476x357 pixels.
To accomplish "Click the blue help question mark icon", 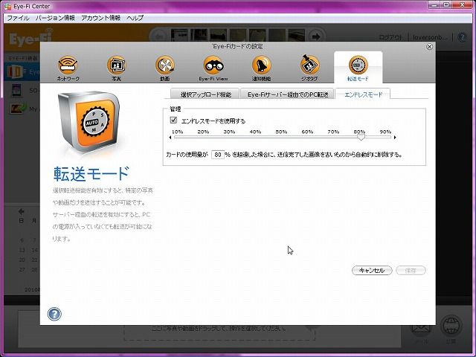I will pos(54,314).
